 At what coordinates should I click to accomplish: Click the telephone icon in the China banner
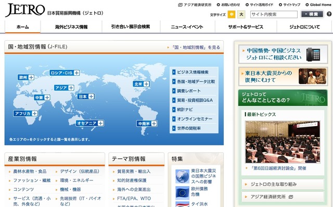(x=313, y=54)
